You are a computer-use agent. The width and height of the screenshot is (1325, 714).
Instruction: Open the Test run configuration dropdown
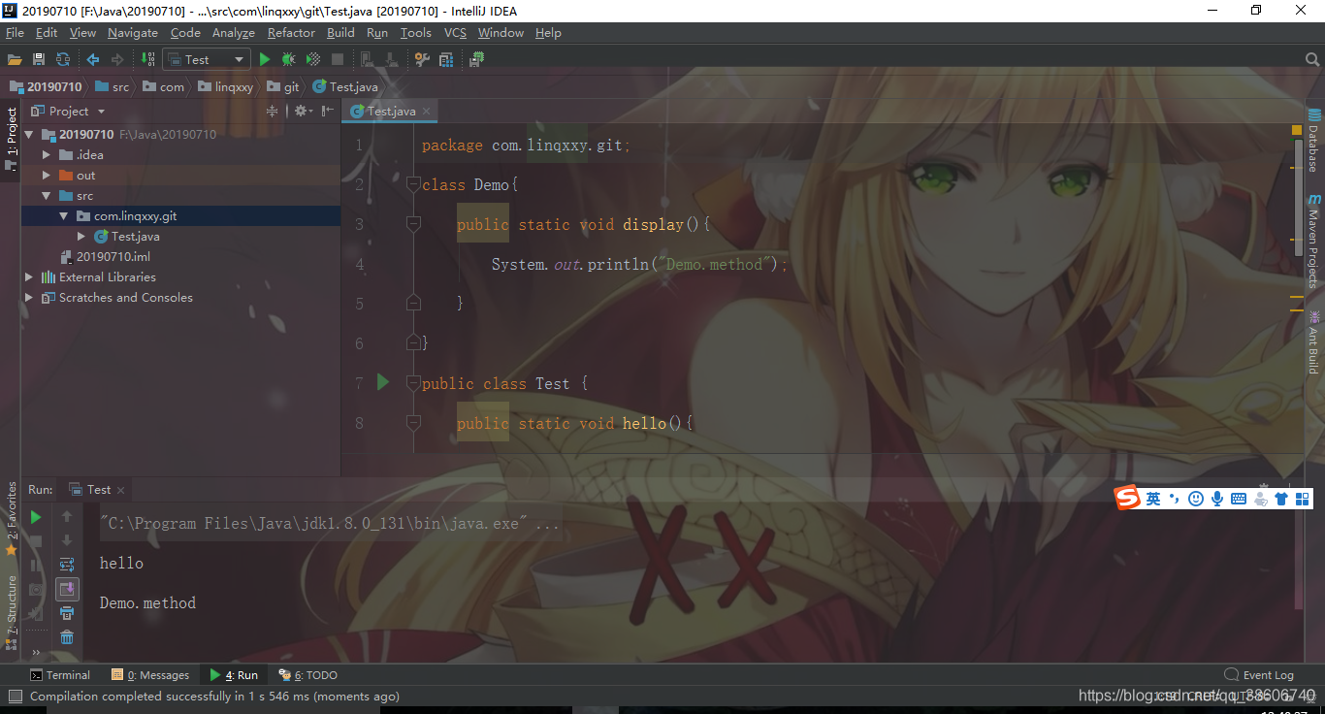[207, 59]
